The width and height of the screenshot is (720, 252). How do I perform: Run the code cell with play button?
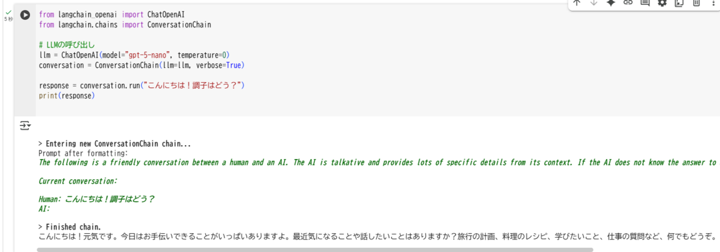tap(25, 15)
